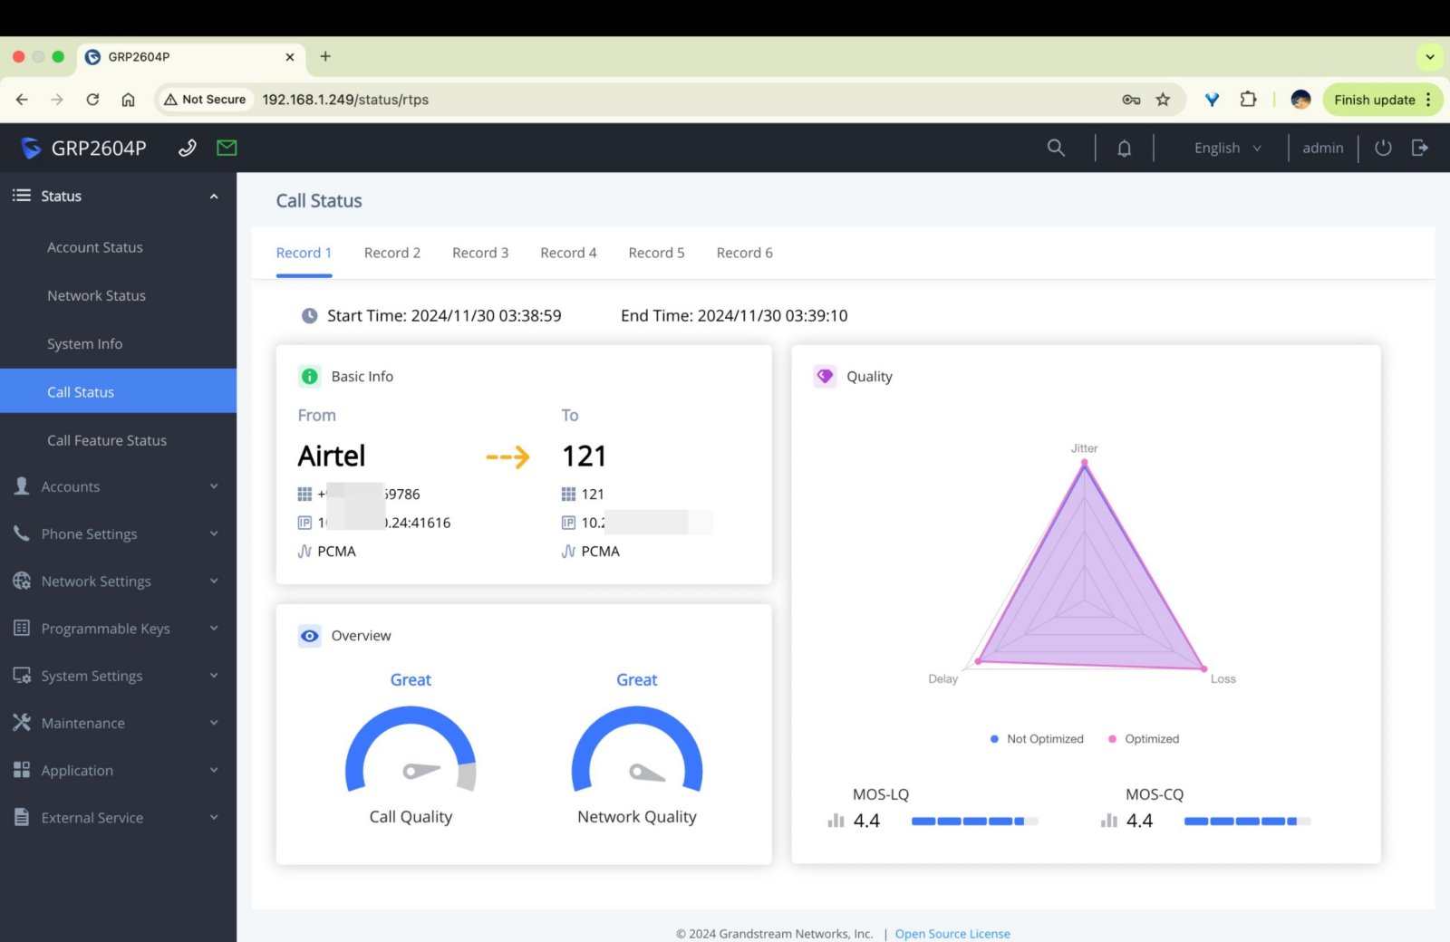The height and width of the screenshot is (942, 1450).
Task: Click the power reboot icon
Action: [1383, 148]
